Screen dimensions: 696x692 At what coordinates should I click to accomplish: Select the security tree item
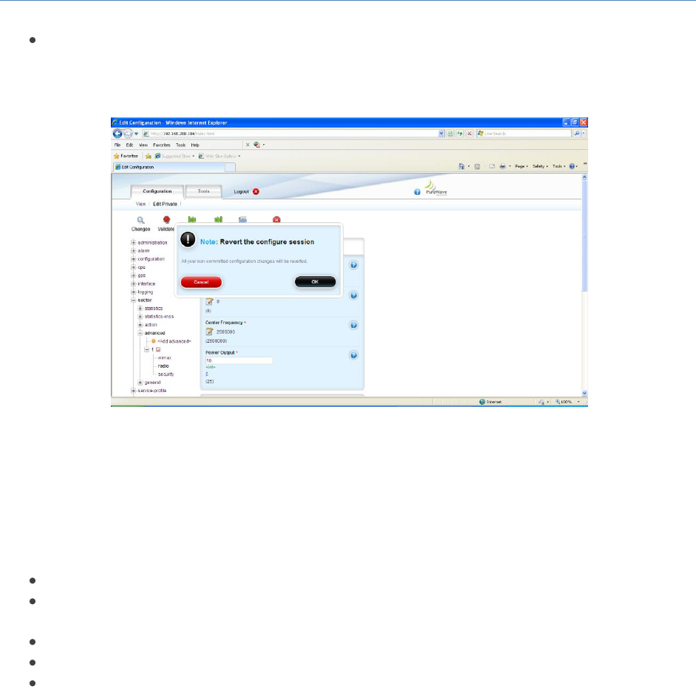(166, 374)
